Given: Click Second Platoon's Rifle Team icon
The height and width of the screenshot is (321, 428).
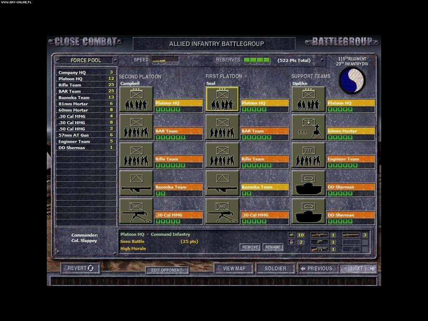Looking at the screenshot, I should tap(136, 155).
